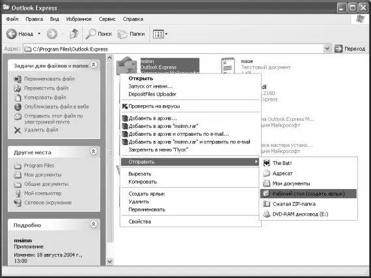Viewport: 371px width, 278px height.
Task: Click the Копировать файл link
Action: [45, 97]
